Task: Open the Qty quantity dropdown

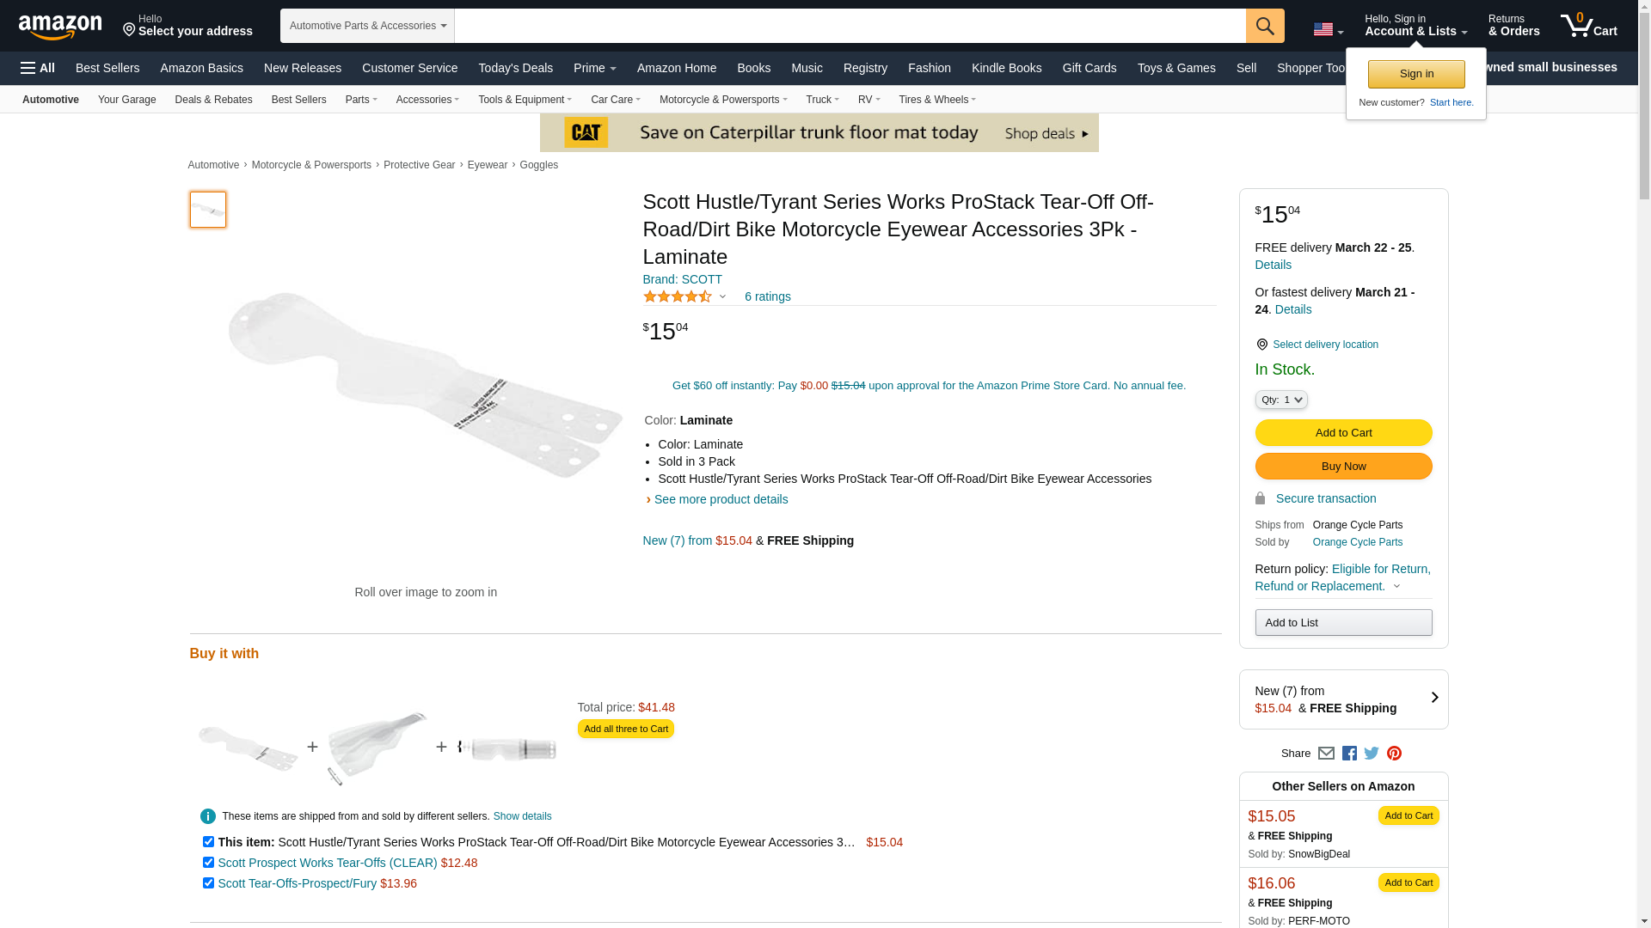Action: coord(1280,400)
